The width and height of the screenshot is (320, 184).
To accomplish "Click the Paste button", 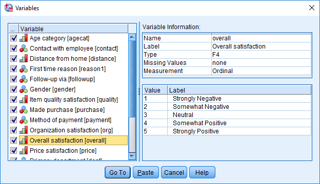I will pyautogui.click(x=146, y=172).
